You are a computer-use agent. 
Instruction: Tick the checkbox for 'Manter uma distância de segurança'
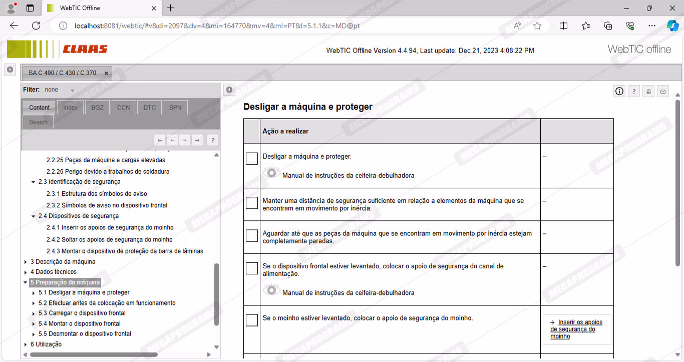(252, 203)
